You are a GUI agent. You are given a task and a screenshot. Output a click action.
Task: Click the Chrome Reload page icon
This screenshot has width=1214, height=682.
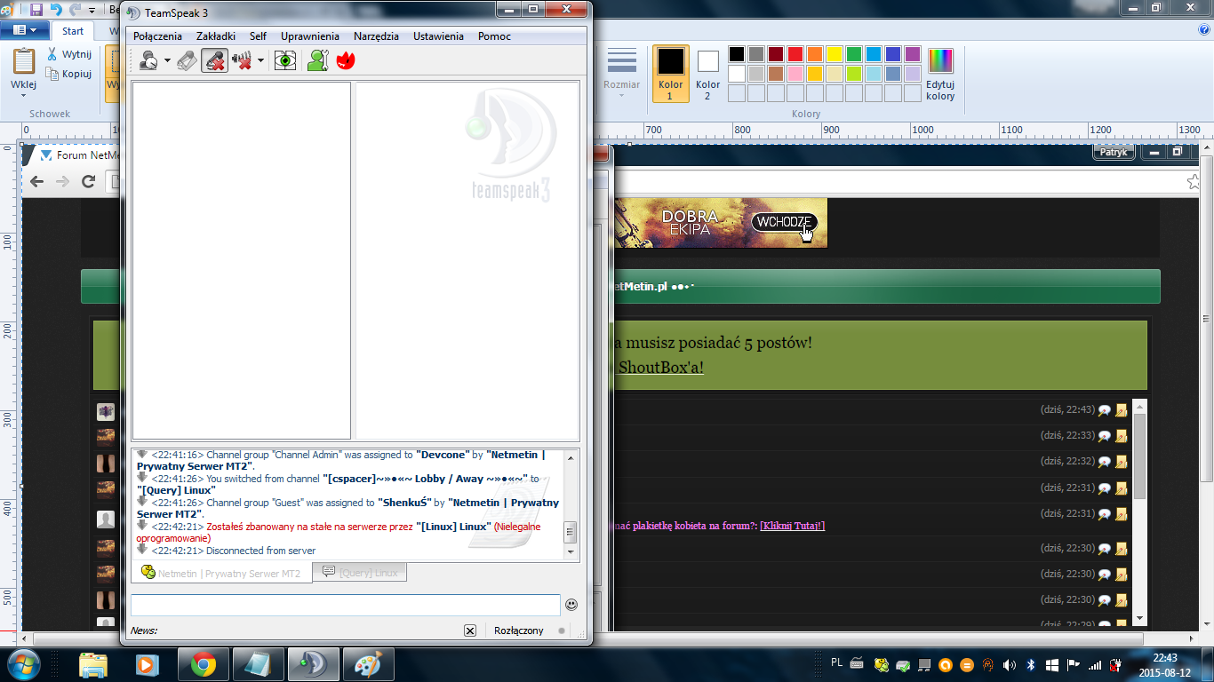pyautogui.click(x=88, y=181)
